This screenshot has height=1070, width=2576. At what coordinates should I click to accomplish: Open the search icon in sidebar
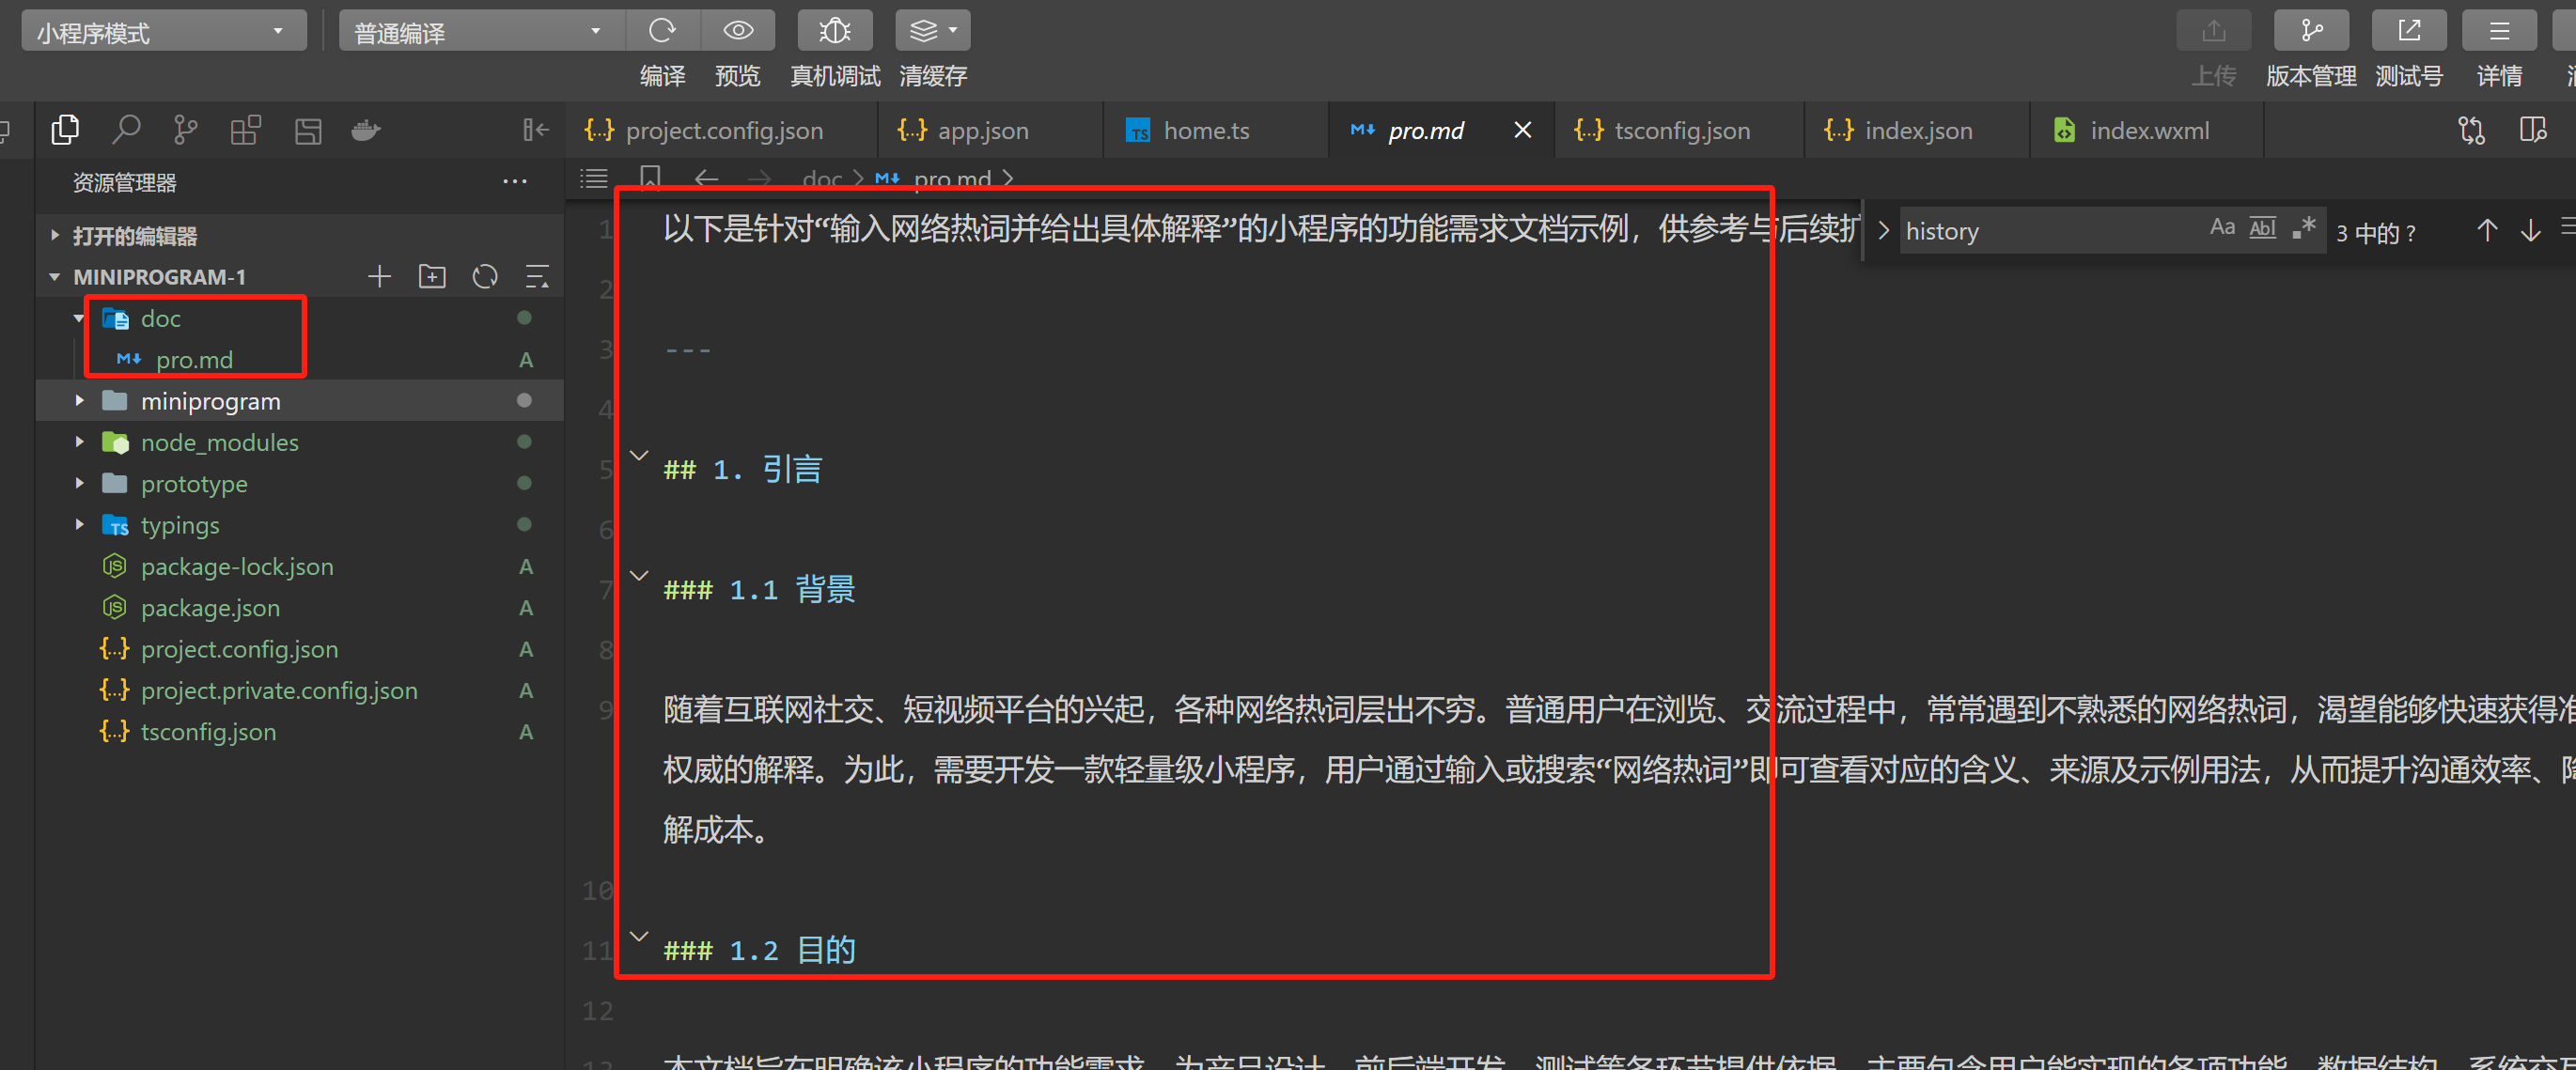pos(126,130)
